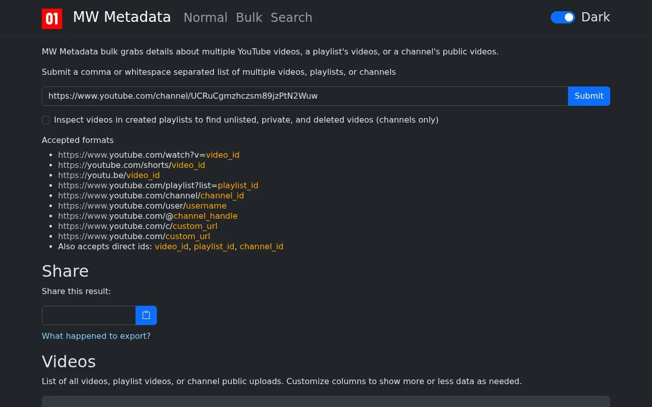Click the playlist?list=playlist_id format line
The height and width of the screenshot is (407, 652).
[x=158, y=186]
